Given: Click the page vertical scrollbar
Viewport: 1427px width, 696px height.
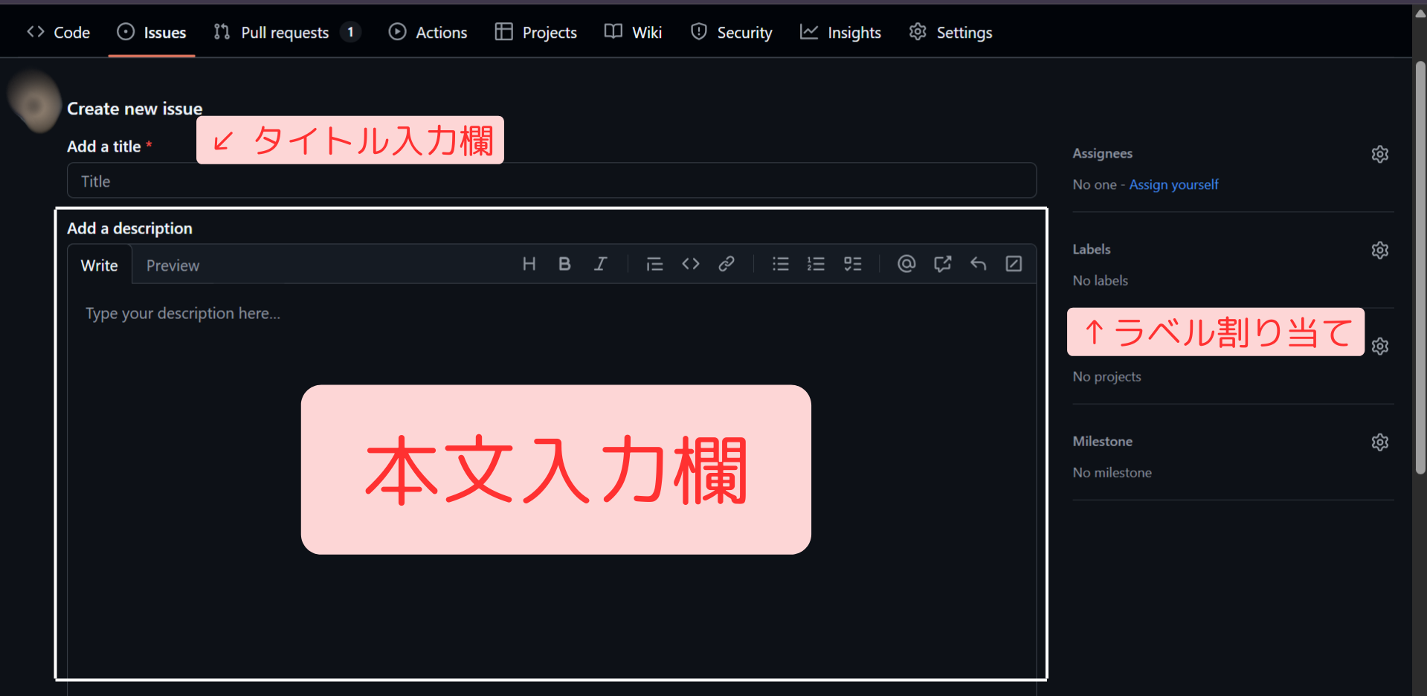Looking at the screenshot, I should point(1420,268).
